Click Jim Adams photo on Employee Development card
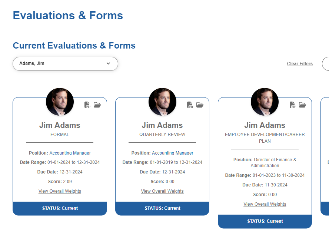The image size is (329, 235). point(265,102)
